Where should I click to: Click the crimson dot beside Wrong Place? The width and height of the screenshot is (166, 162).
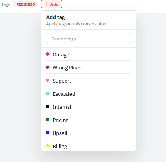pos(48,67)
